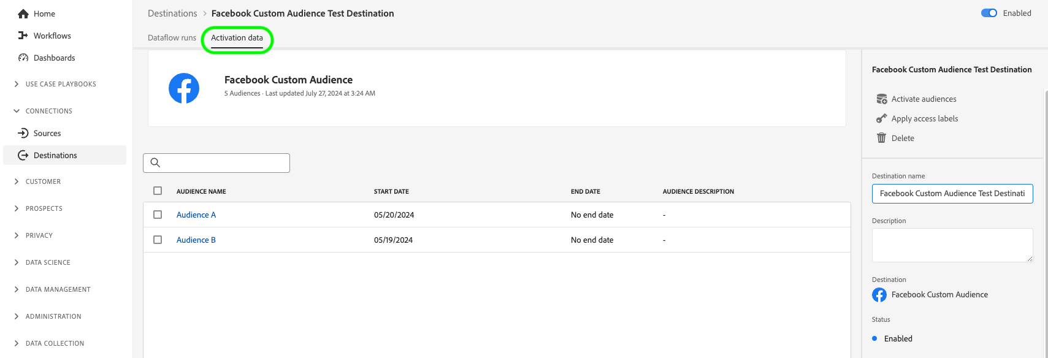Toggle the Enabled switch off

pos(989,13)
